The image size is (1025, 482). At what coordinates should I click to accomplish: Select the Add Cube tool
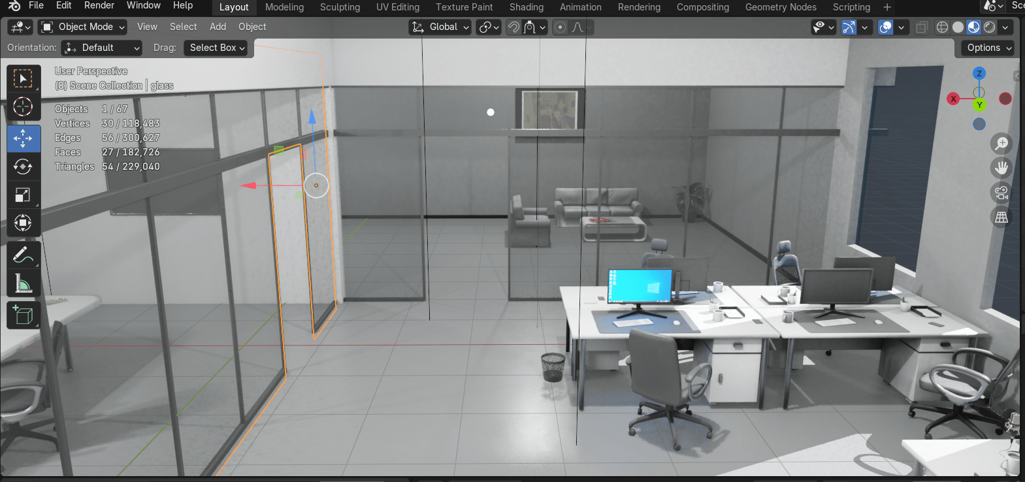(x=23, y=315)
